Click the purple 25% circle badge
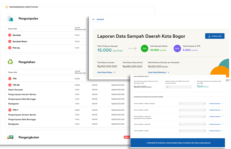 click(177, 48)
